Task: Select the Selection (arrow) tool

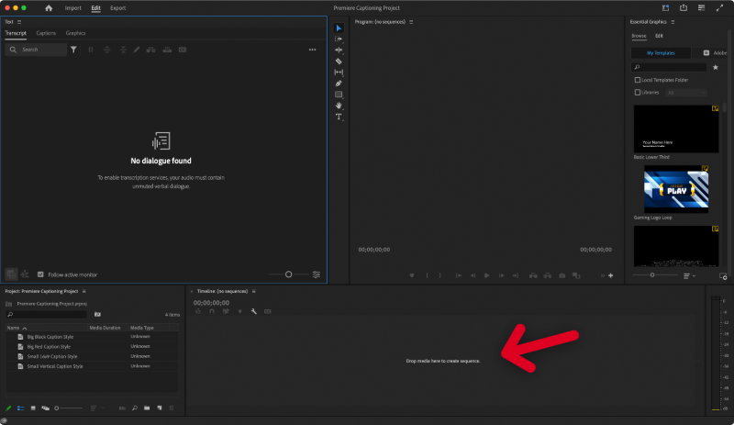Action: 339,28
